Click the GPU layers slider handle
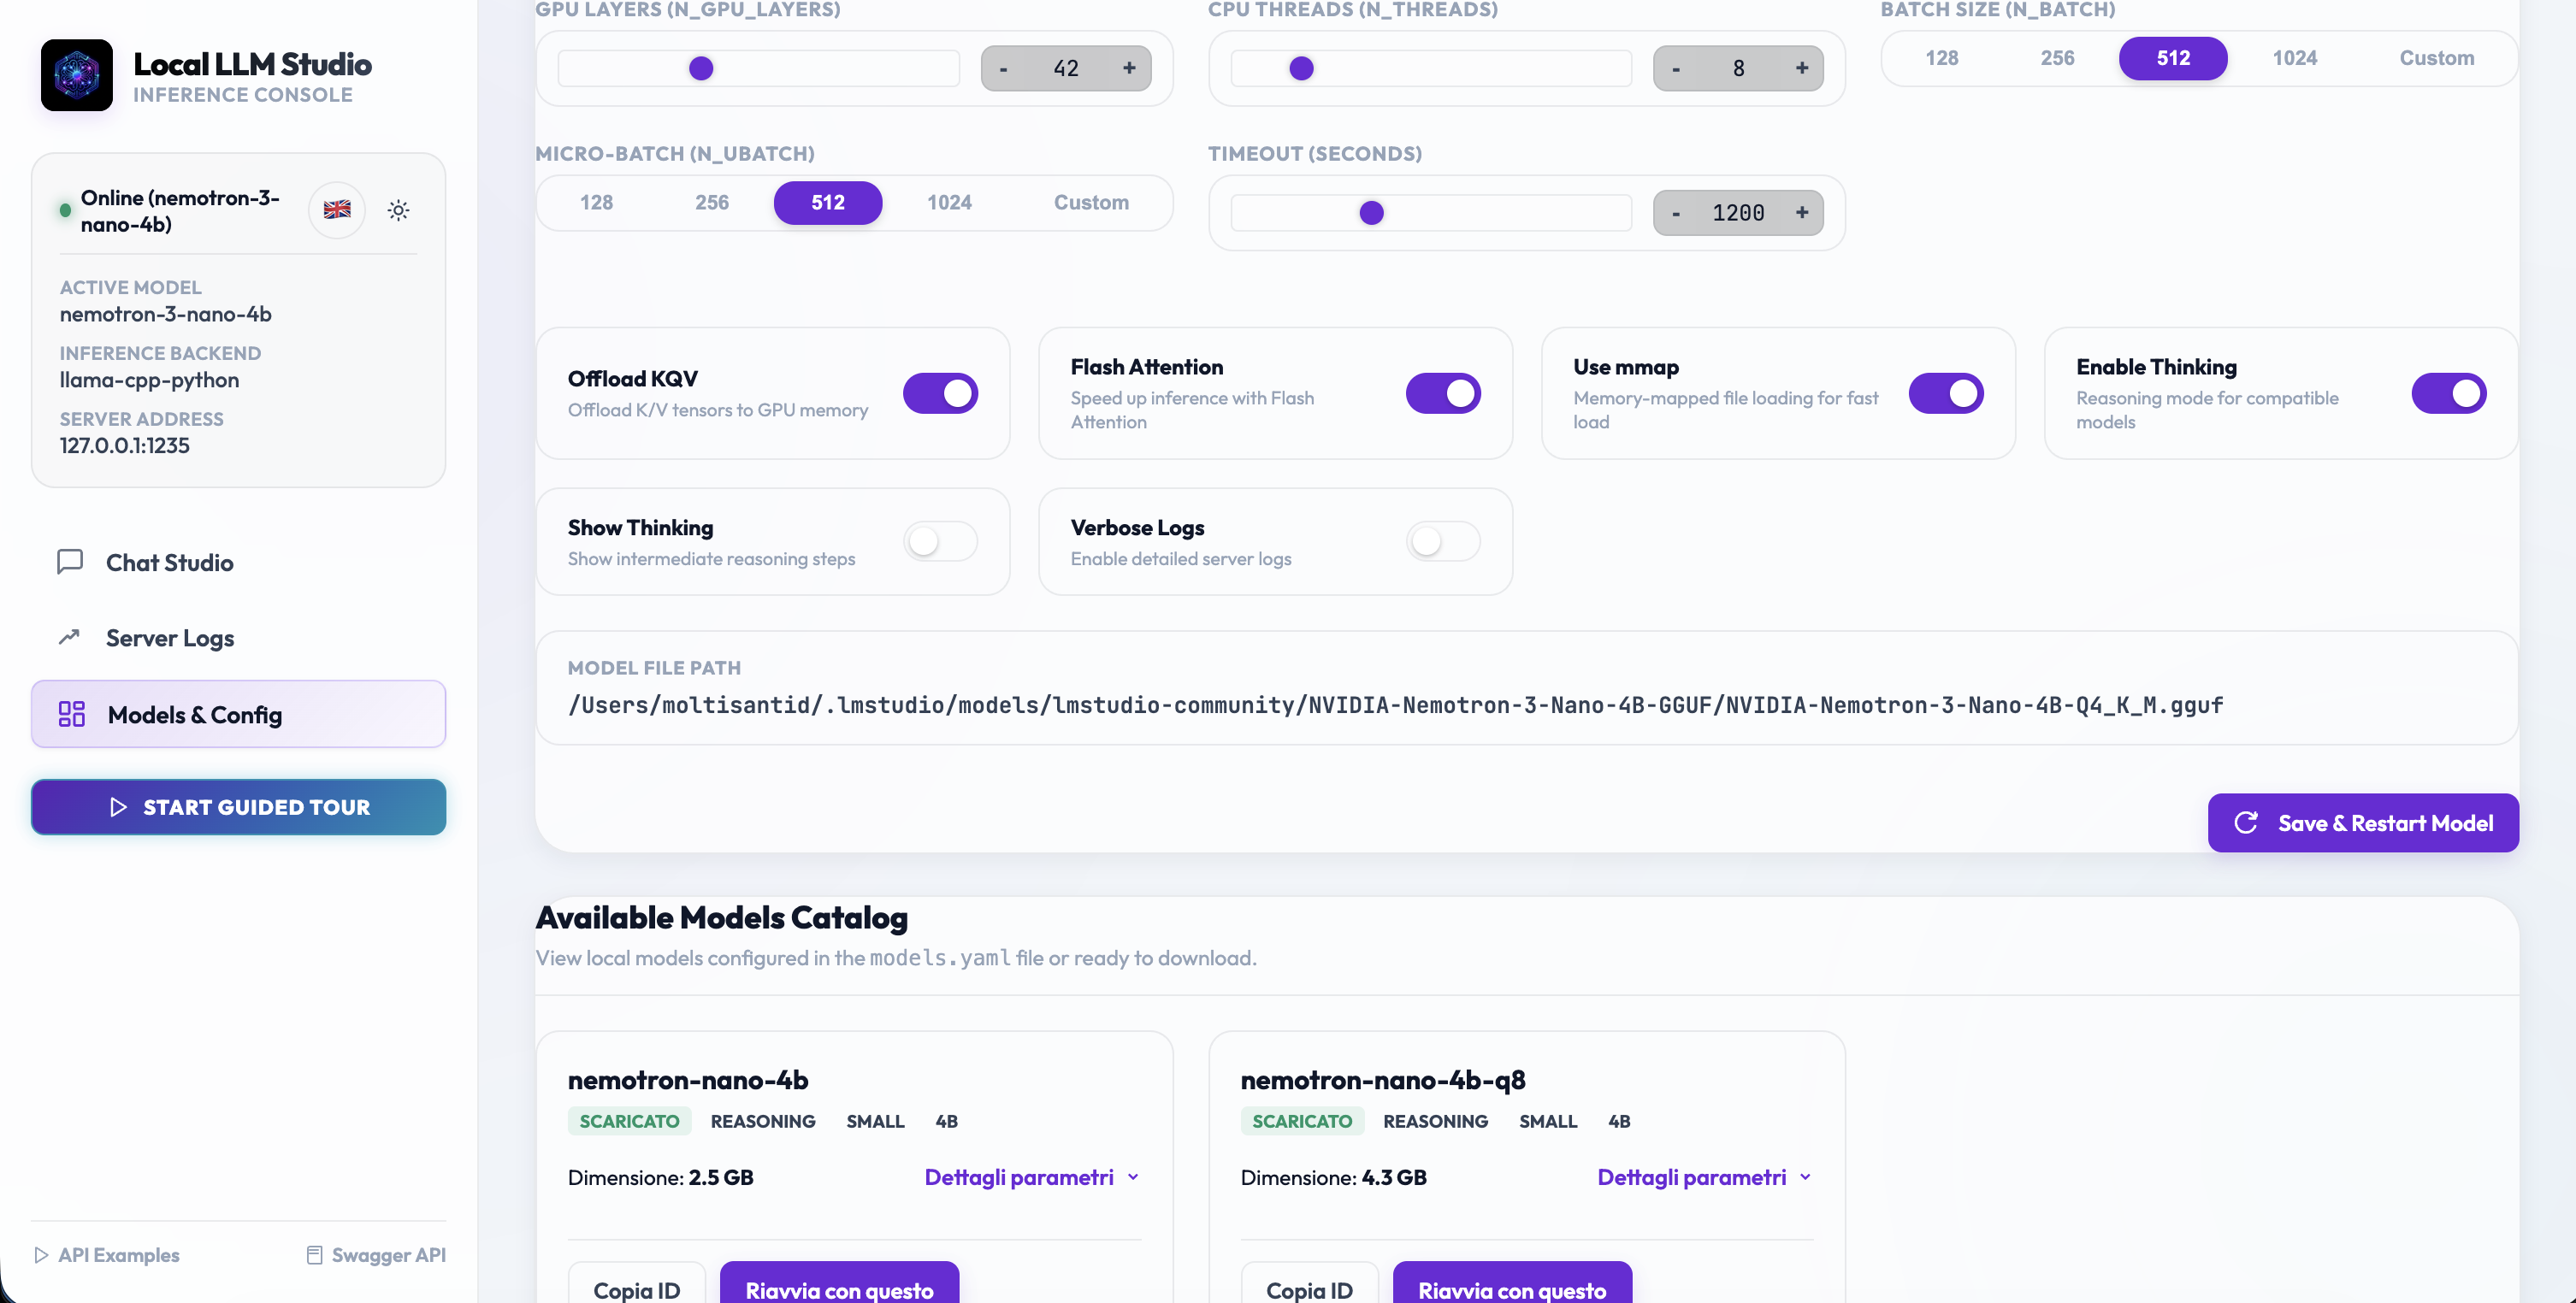The image size is (2576, 1303). [x=701, y=68]
